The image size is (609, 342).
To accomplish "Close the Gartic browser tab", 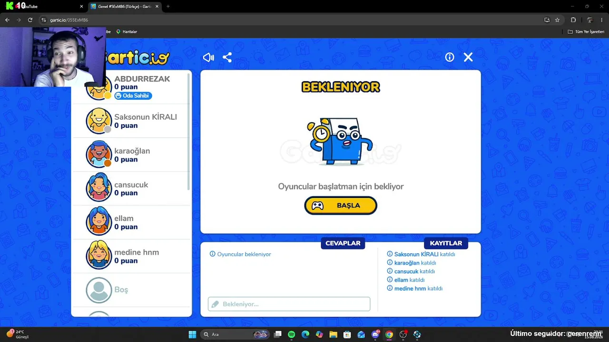I will (x=157, y=6).
